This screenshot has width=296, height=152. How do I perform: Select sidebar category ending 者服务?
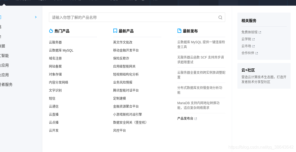(6, 84)
